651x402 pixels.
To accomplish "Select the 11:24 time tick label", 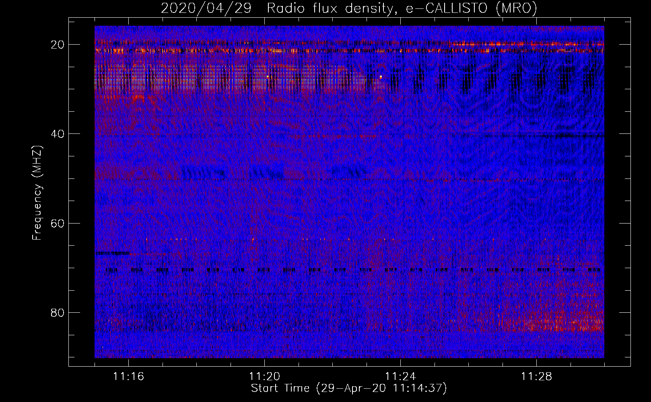I will tap(400, 376).
